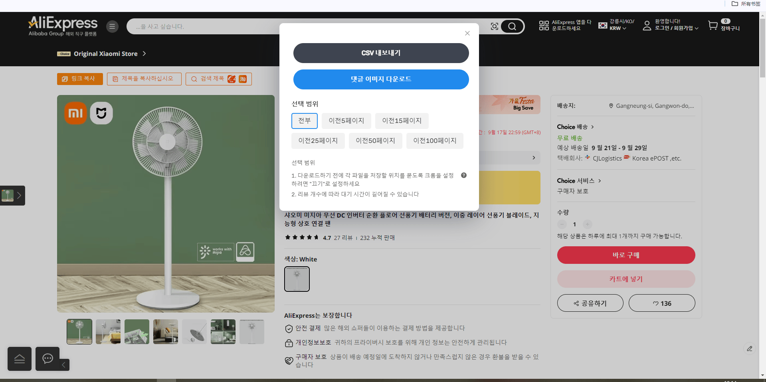
Task: Click the image search camera icon
Action: (495, 26)
